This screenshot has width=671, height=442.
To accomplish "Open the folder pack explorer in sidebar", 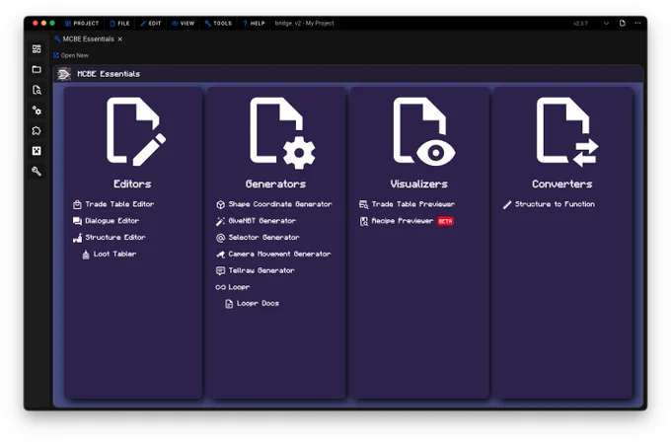I will coord(37,69).
